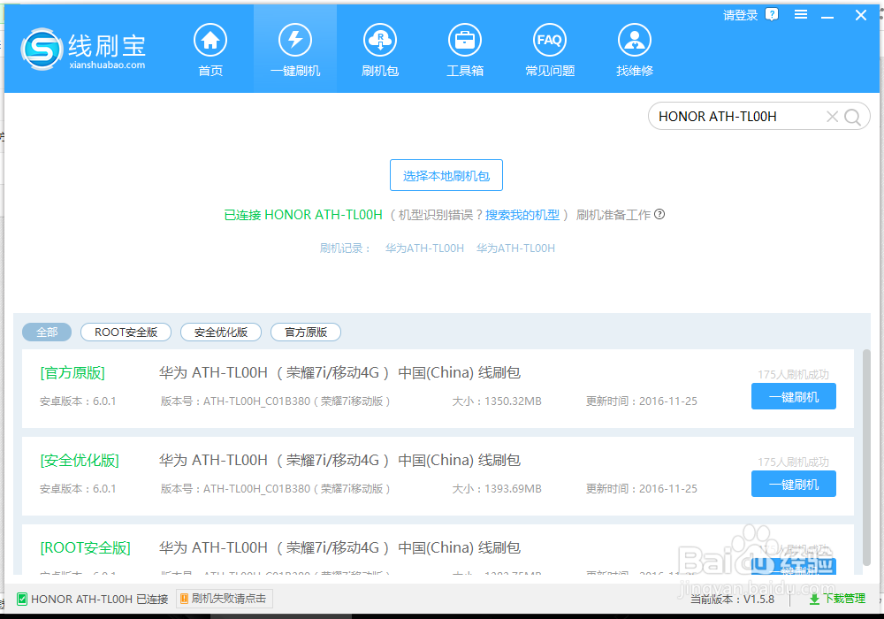Click the 刷机准备工作 help circle icon
The width and height of the screenshot is (884, 619).
coord(659,214)
